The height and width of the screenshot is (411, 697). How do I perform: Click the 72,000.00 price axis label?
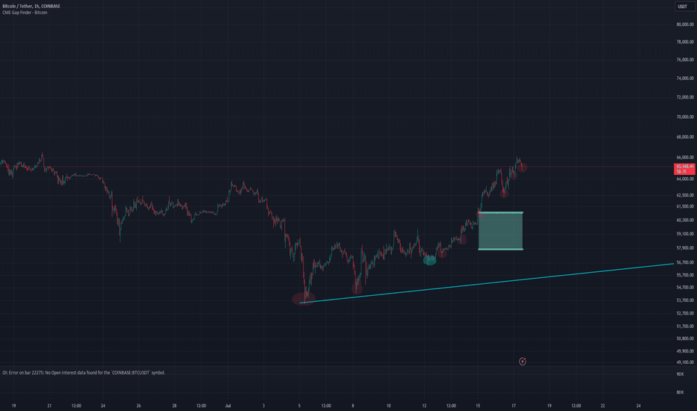tap(685, 97)
